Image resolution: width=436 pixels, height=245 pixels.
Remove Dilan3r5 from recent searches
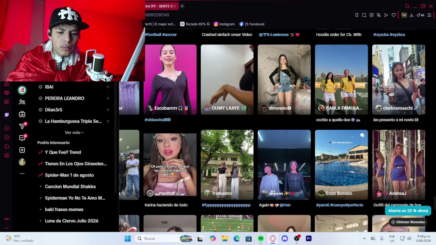[108, 110]
